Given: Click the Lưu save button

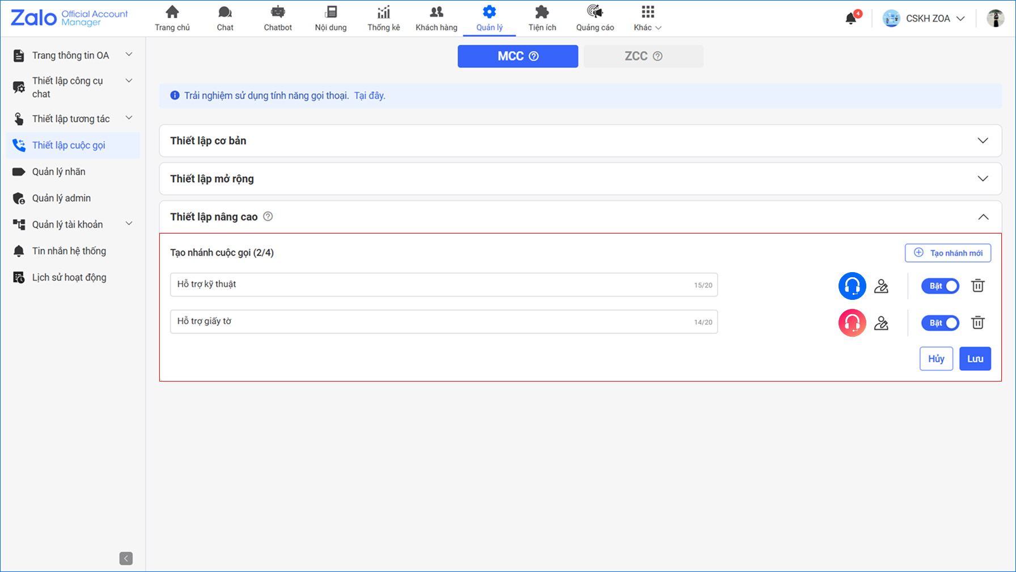Looking at the screenshot, I should tap(975, 359).
